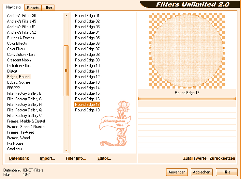Select Filter Factory Gallery N
Image resolution: width=241 pixels, height=179 pixels.
click(24, 105)
